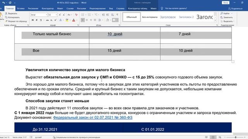Screen dimensions: 248x139
Task: Apply superscript formatting
Action: tap(55, 20)
